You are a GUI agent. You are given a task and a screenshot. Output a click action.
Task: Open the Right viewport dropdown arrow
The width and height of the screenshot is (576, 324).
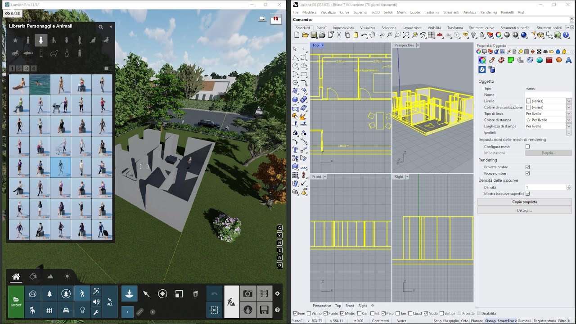(407, 177)
